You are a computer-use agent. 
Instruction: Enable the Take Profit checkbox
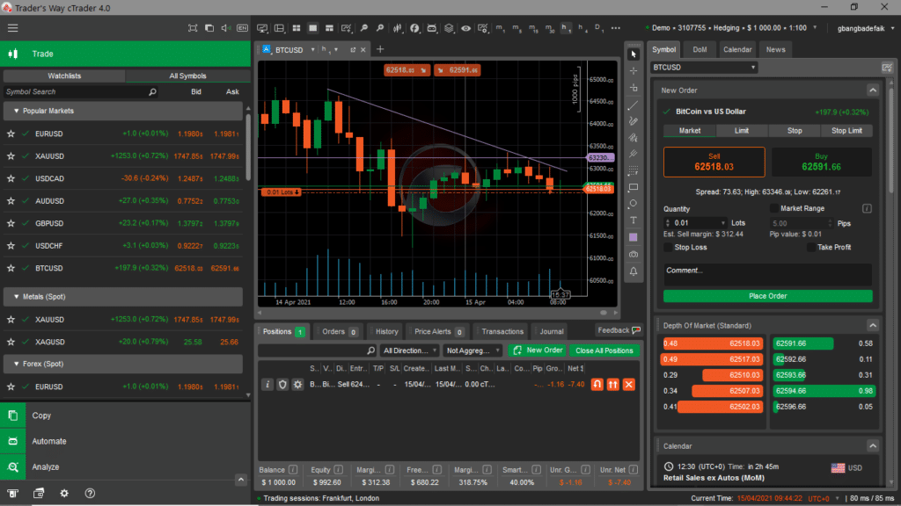[x=811, y=247]
